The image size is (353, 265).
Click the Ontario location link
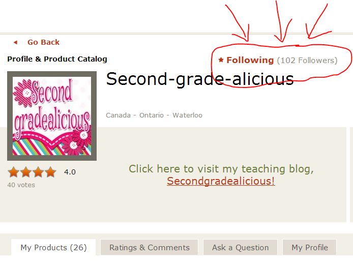click(152, 115)
